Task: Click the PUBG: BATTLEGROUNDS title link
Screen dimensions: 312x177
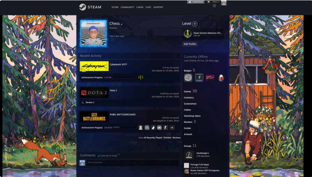Action: coord(122,114)
